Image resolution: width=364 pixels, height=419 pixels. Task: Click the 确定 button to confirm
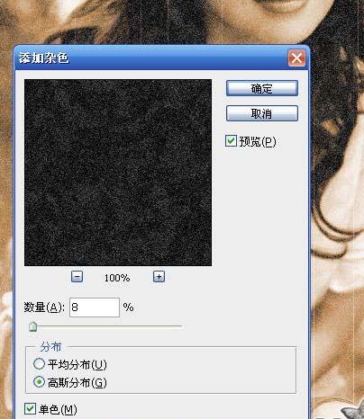point(262,88)
